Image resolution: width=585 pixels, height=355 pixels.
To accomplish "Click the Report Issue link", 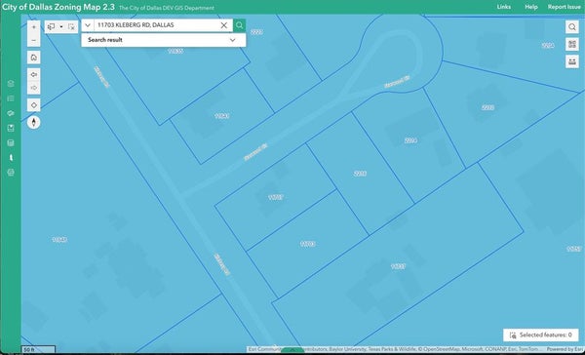I will click(x=565, y=7).
